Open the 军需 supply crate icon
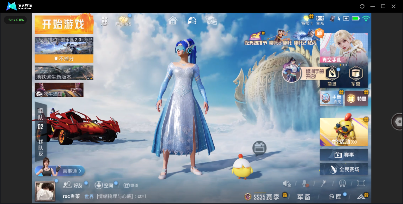Screen dimensions: 403x204 356,76
